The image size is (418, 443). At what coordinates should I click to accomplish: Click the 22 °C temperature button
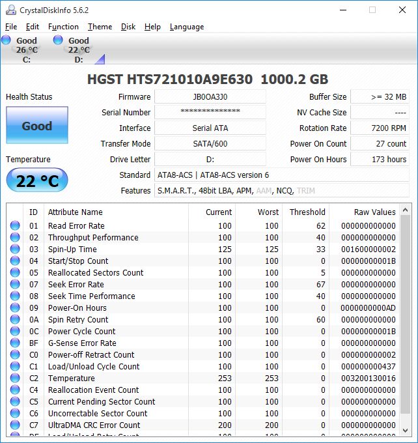click(x=37, y=180)
